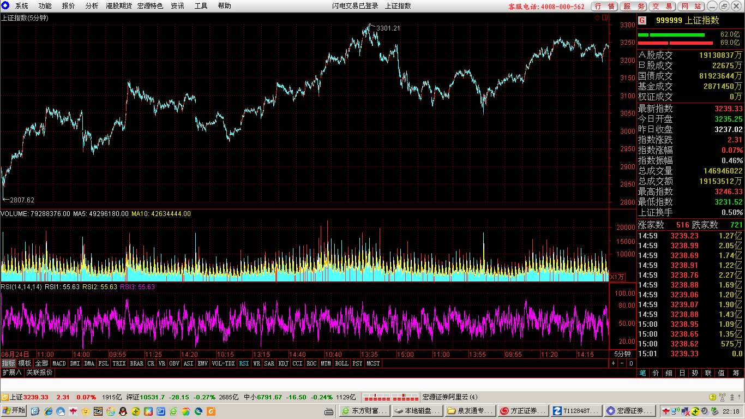This screenshot has height=419, width=745.
Task: Select the 值 tab in right panel
Action: [x=722, y=373]
